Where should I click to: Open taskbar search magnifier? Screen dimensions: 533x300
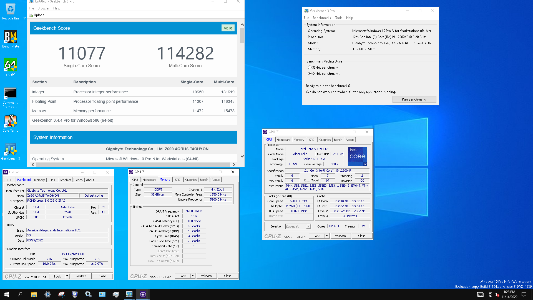pos(20,294)
